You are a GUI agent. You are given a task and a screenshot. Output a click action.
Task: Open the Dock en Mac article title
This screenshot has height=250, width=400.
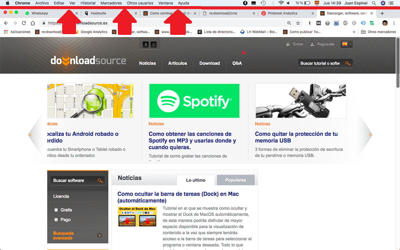[x=178, y=197]
